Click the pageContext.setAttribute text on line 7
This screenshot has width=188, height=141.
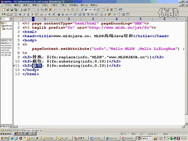coord(61,49)
